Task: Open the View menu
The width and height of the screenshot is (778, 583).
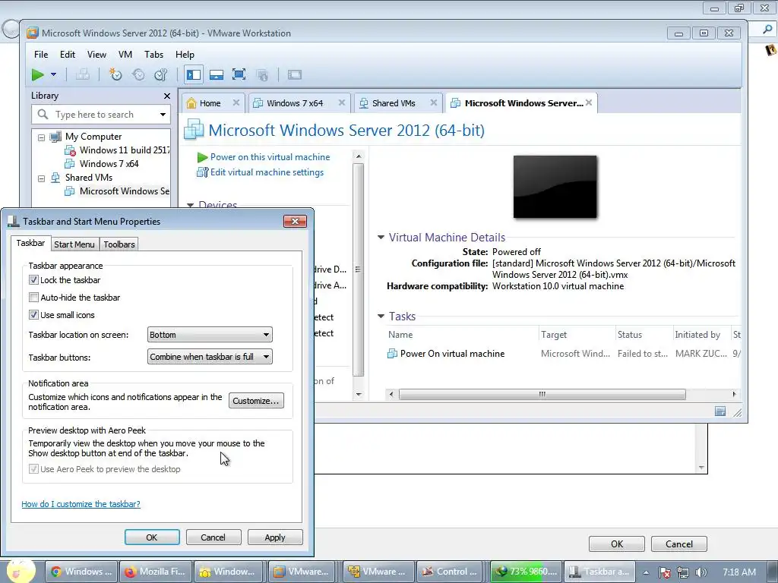Action: 96,55
